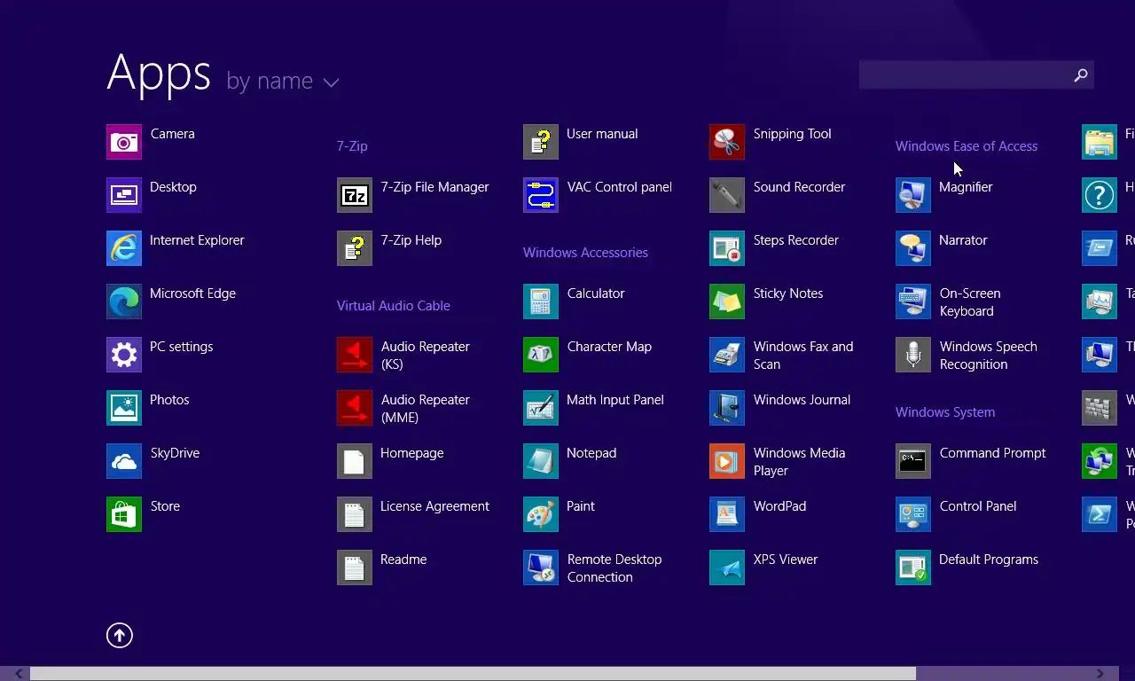
Task: Launch Windows Speech Recognition icon
Action: coord(913,355)
